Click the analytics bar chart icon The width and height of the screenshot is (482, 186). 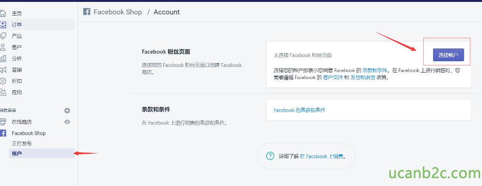(x=3, y=58)
